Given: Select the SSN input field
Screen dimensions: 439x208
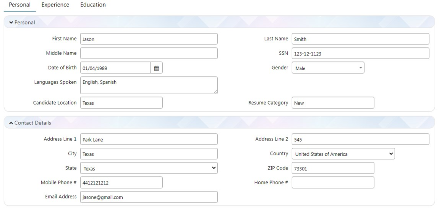Looking at the screenshot, I should (360, 53).
